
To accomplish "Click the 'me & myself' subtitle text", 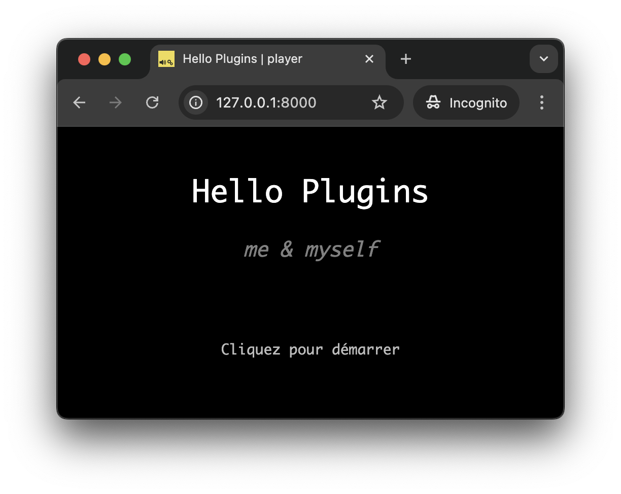I will click(312, 249).
